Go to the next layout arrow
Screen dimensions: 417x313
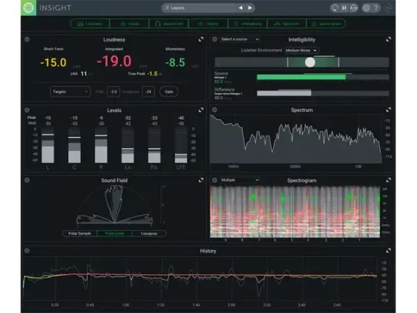tap(250, 8)
